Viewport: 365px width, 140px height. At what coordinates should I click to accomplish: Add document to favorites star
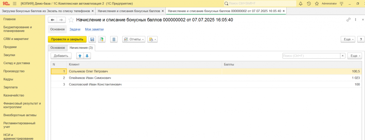click(x=71, y=20)
